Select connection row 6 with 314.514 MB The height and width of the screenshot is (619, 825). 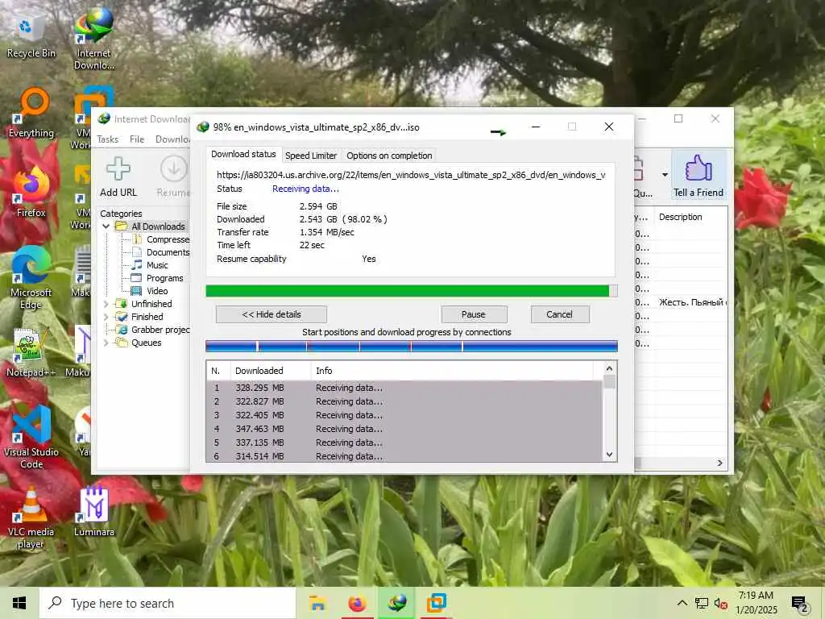click(x=404, y=456)
